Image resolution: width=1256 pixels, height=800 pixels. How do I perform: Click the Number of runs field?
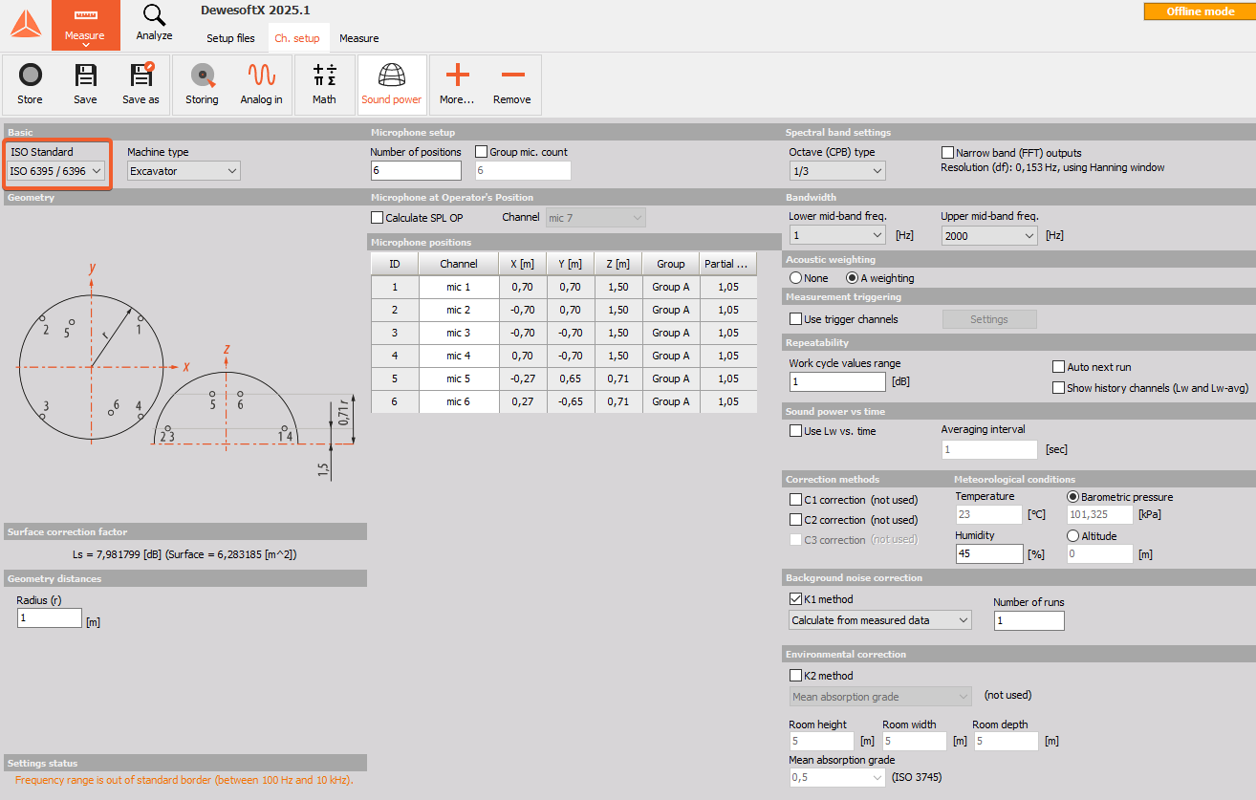1029,621
